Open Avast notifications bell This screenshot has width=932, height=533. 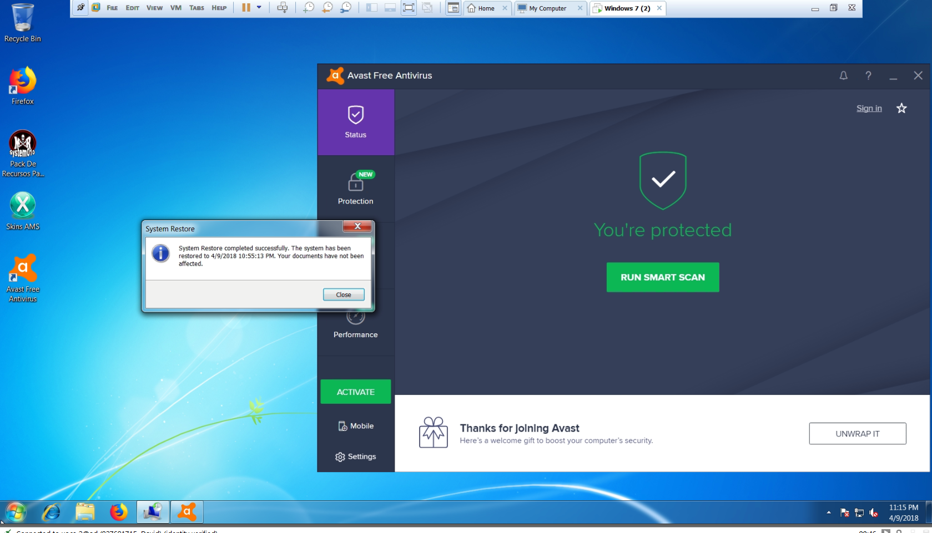844,75
